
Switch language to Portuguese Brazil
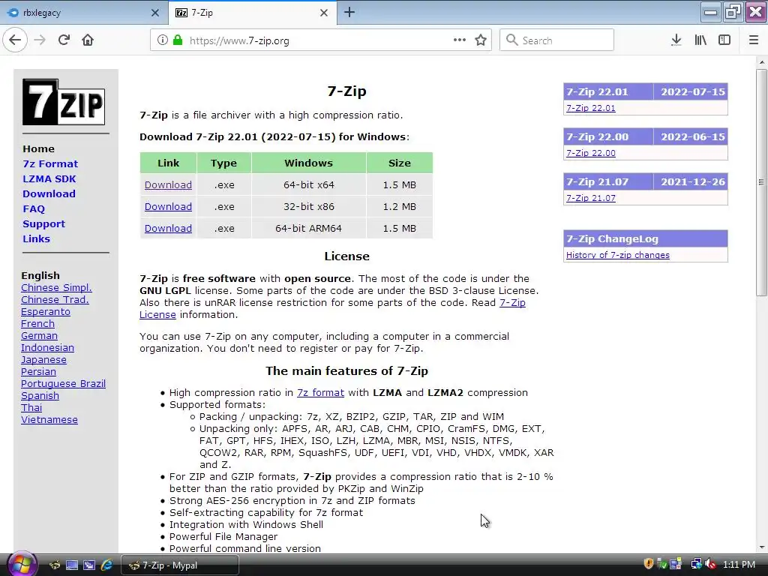[x=63, y=384]
